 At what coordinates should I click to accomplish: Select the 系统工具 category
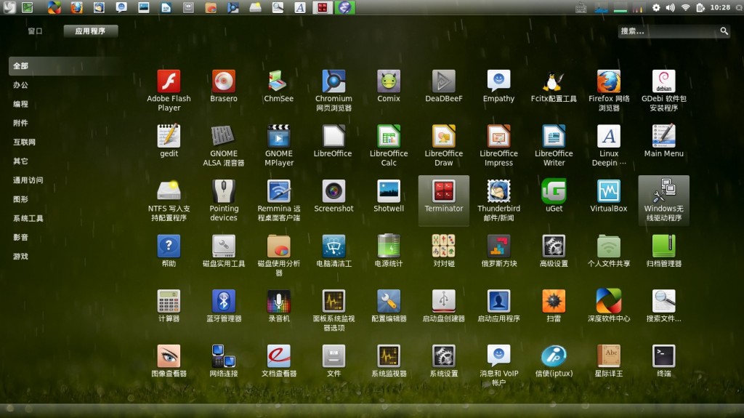pyautogui.click(x=28, y=218)
